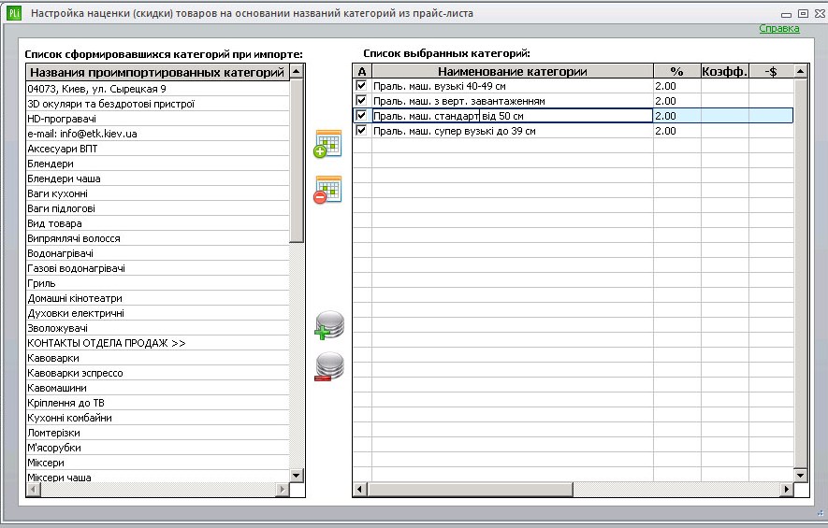Viewport: 828px width, 528px height.
Task: Select row HD-програвачі
Action: (157, 119)
